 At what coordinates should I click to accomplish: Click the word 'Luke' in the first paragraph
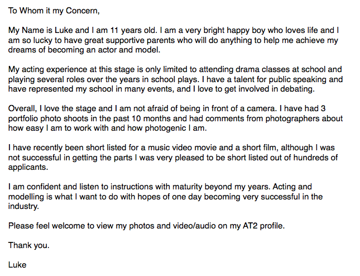click(64, 30)
